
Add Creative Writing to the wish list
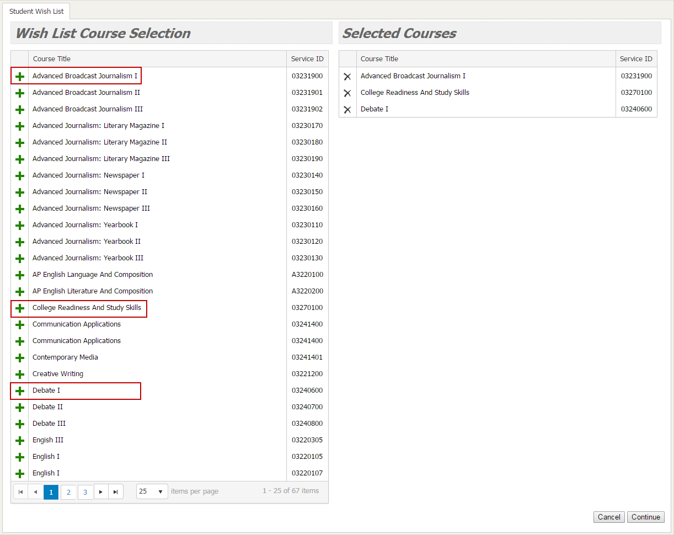tap(20, 374)
